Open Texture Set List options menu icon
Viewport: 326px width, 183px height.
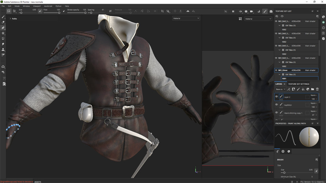pyautogui.click(x=317, y=16)
